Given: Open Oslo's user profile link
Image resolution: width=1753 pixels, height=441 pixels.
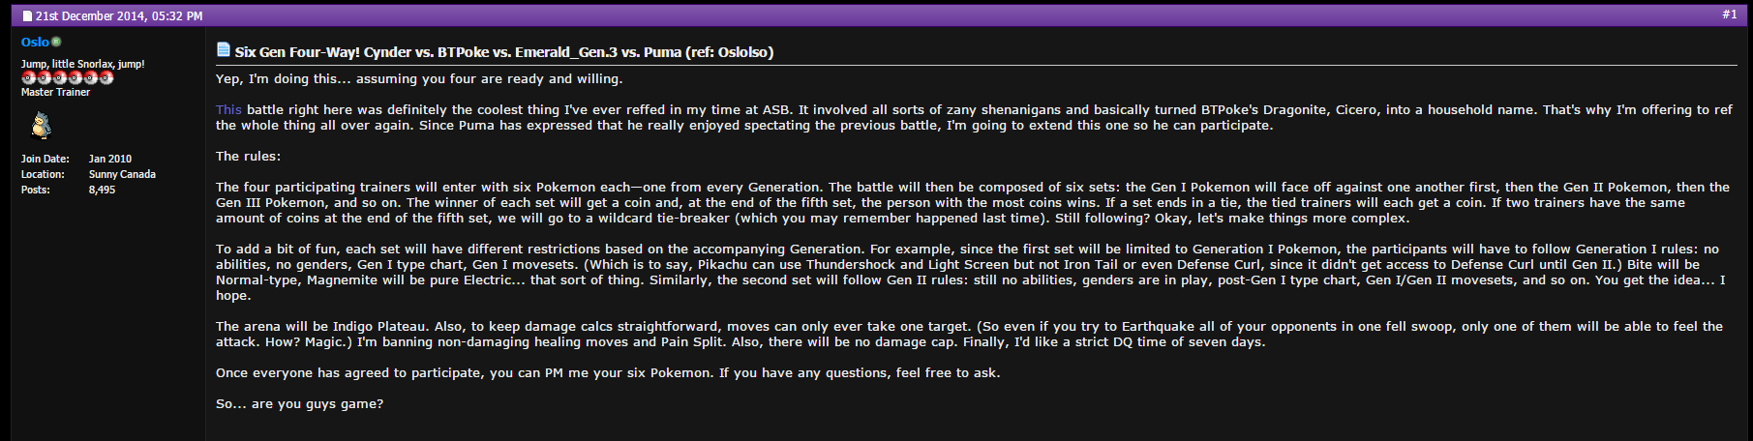Looking at the screenshot, I should pyautogui.click(x=35, y=42).
